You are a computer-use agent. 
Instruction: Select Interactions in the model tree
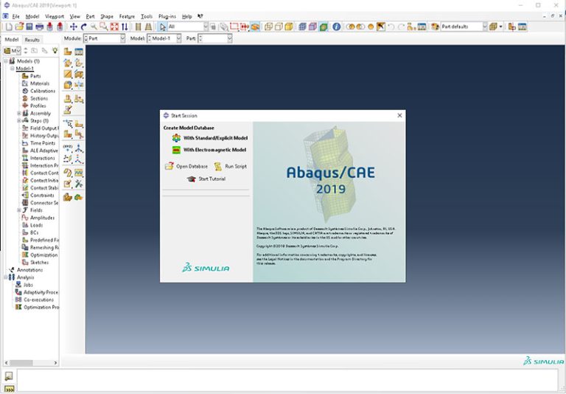43,158
